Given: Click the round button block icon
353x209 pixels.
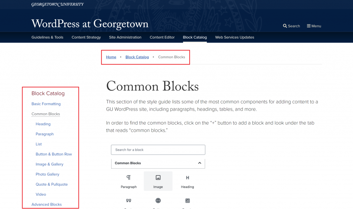Looking at the screenshot, I should coord(158,200).
